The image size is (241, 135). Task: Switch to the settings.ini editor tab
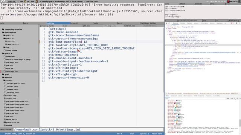click(110, 26)
